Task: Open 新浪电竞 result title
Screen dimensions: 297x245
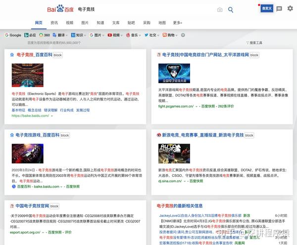Action: [203, 135]
